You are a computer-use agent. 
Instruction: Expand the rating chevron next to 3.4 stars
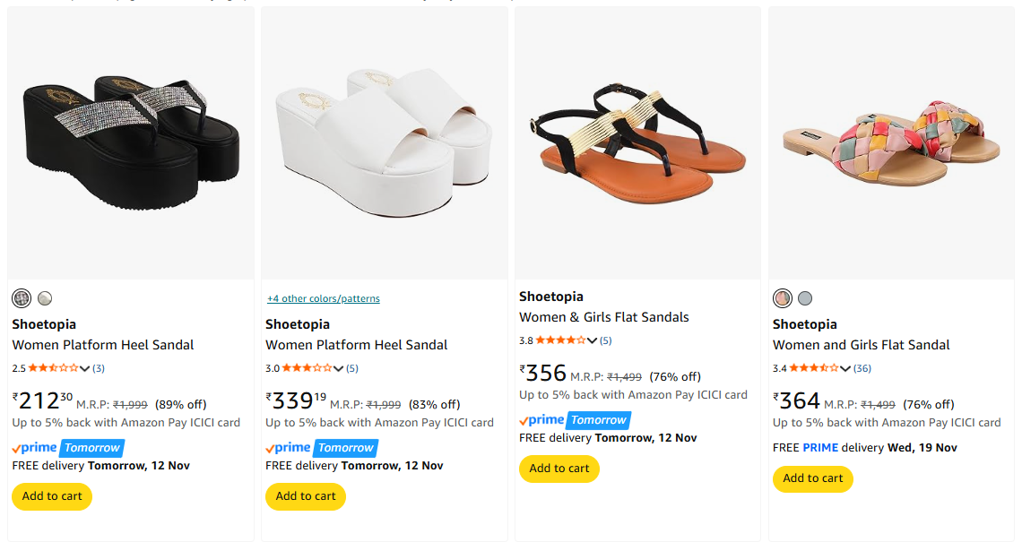tap(846, 368)
